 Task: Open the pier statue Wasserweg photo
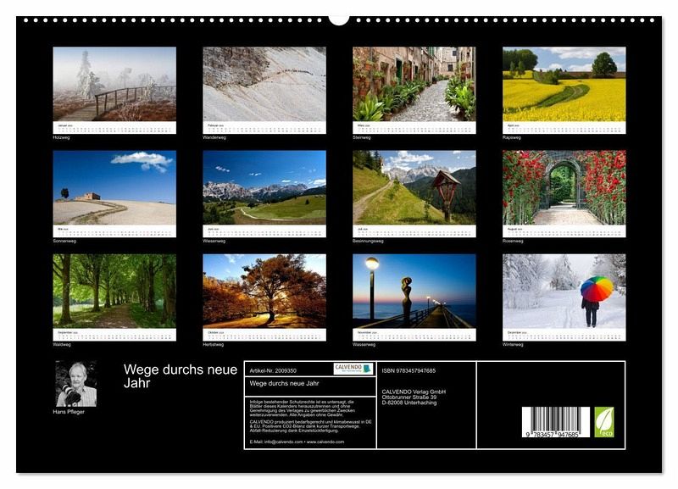(x=414, y=291)
